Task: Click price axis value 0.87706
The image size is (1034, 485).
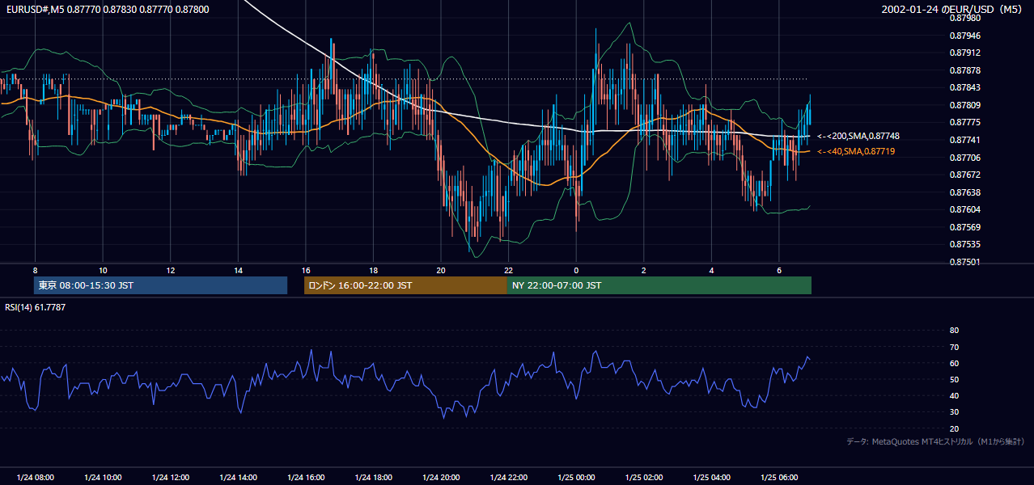Action: tap(966, 158)
